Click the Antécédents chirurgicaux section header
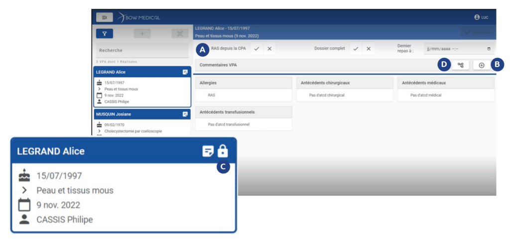Image resolution: width=510 pixels, height=241 pixels. tap(345, 83)
